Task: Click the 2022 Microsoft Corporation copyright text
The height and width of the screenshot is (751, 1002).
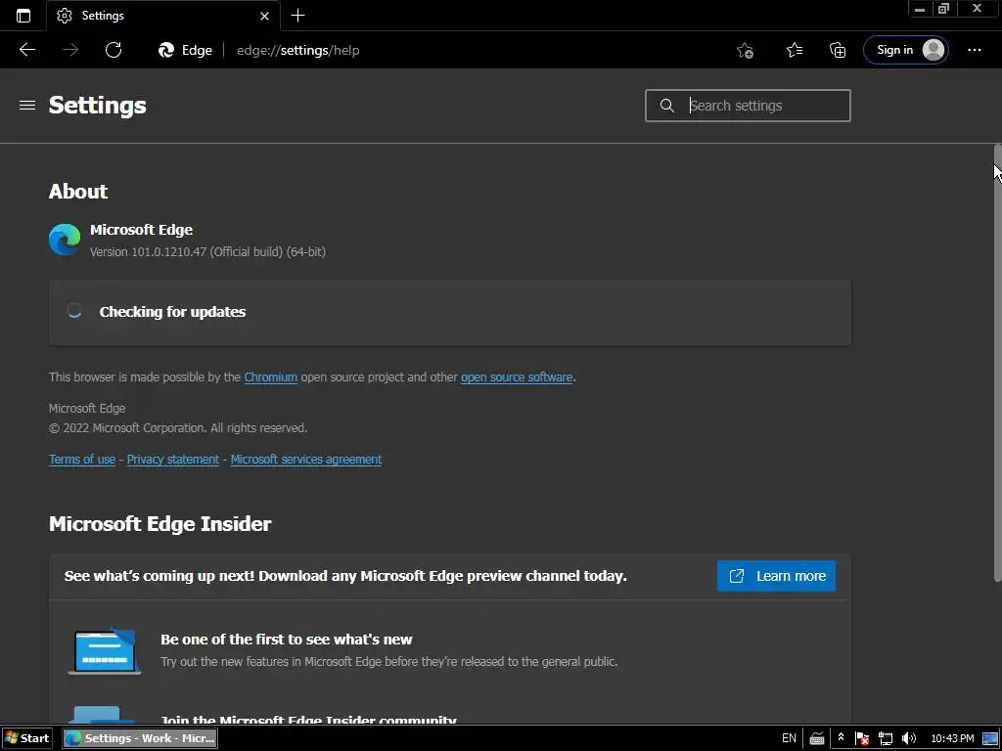Action: pyautogui.click(x=178, y=428)
